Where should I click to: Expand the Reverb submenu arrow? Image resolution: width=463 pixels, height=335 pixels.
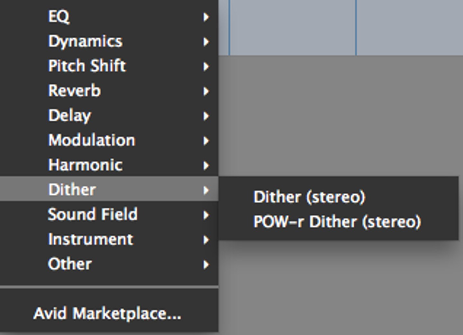click(x=206, y=91)
